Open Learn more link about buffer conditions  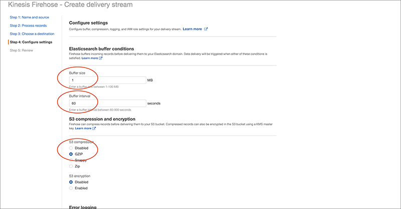[90, 58]
